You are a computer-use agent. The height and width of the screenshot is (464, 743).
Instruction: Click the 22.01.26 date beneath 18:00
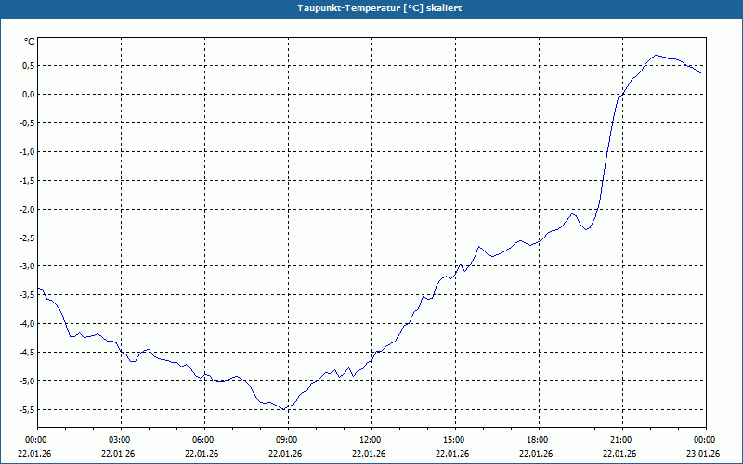536,454
